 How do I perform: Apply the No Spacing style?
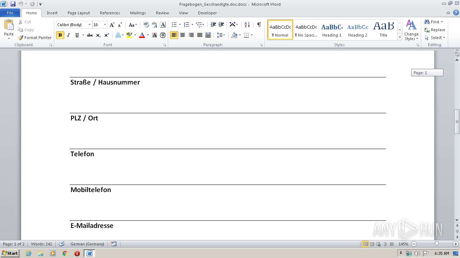[306, 30]
